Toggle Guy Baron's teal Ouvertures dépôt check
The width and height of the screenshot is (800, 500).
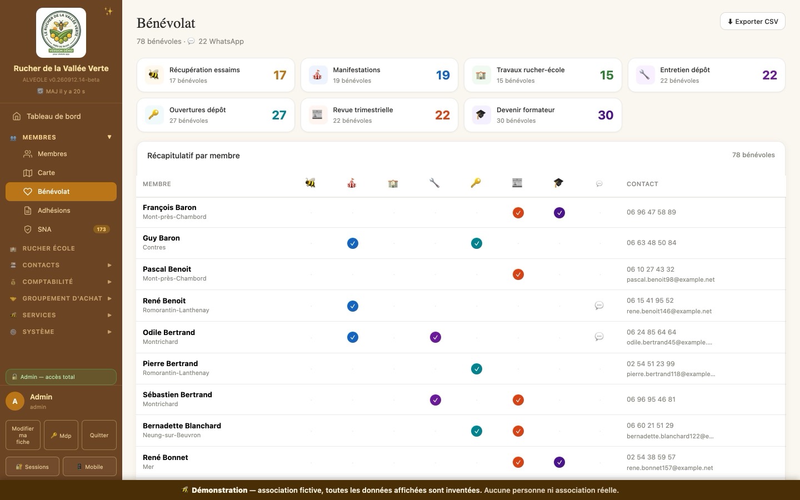coord(477,243)
